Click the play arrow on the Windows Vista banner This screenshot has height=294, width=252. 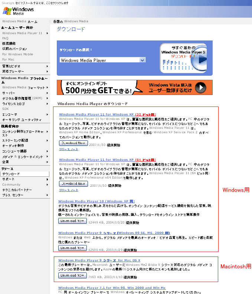201,88
